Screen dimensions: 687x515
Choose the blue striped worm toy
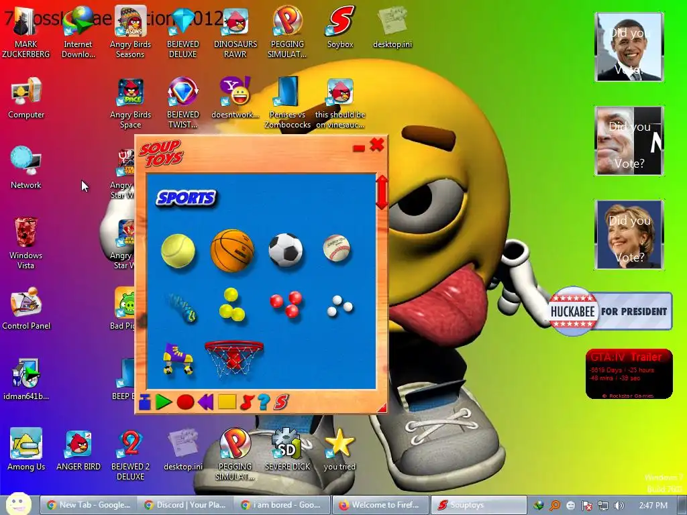(x=182, y=307)
